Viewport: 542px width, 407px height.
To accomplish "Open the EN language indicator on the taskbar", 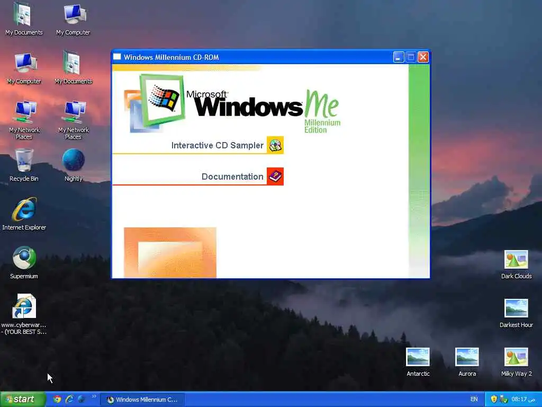I will click(474, 399).
